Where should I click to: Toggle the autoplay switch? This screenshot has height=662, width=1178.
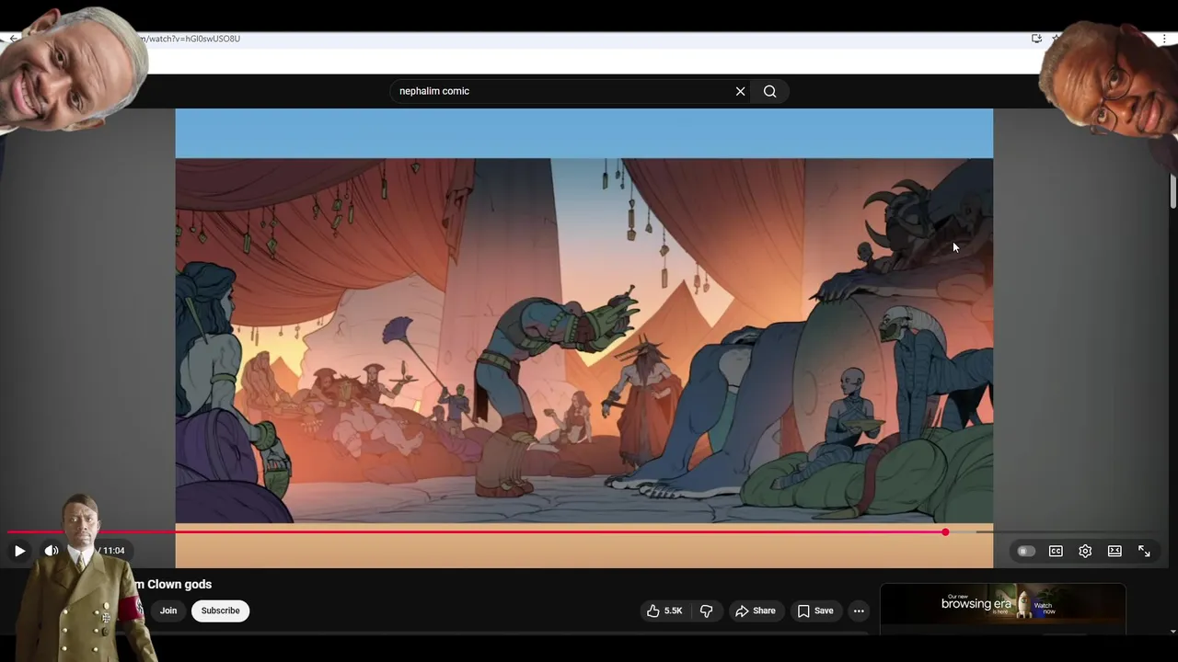(x=1026, y=551)
